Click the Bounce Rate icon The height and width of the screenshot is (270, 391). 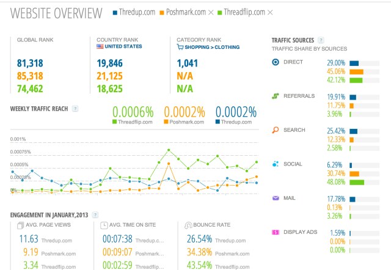point(188,225)
